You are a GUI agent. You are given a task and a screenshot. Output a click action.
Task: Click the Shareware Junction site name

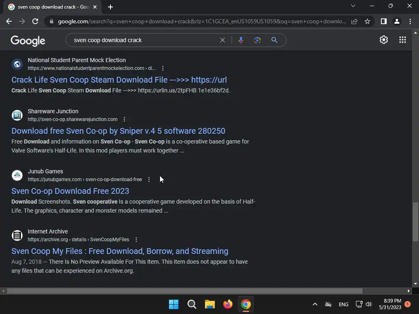(53, 111)
